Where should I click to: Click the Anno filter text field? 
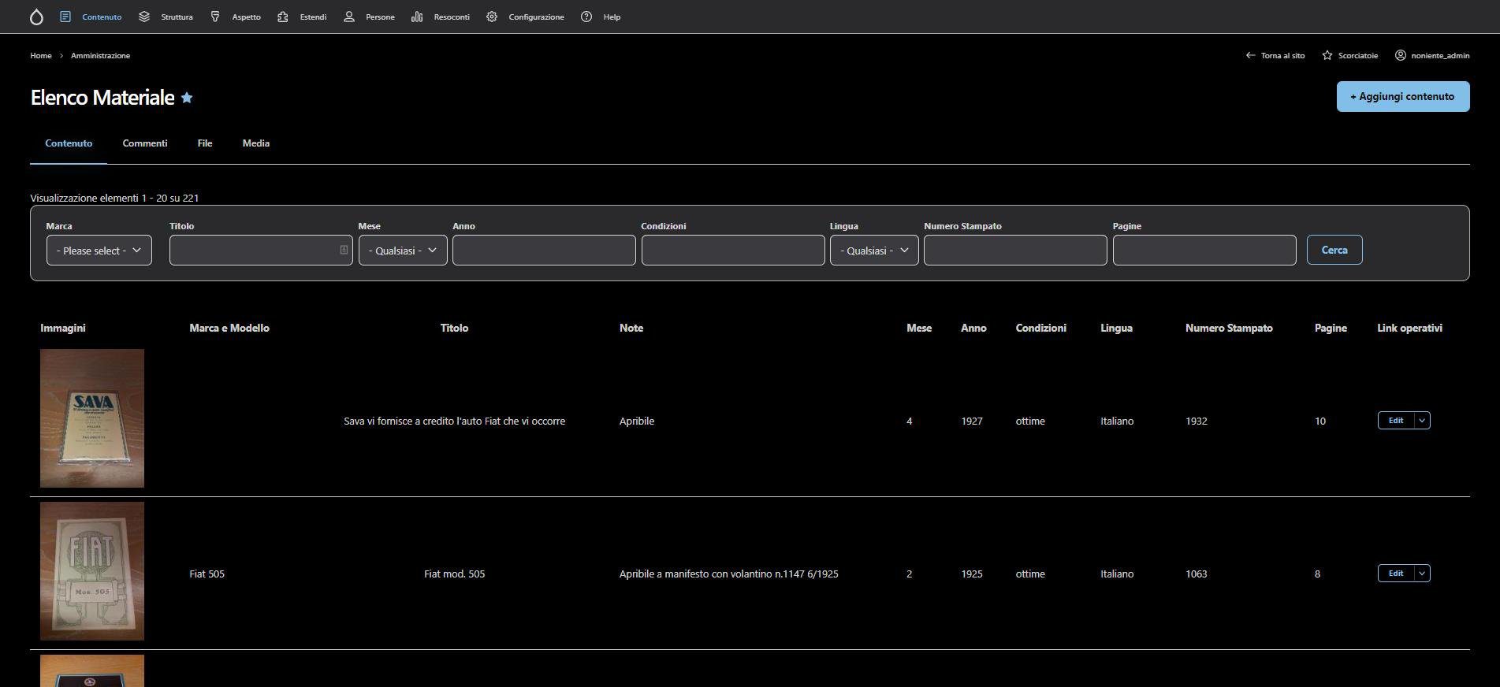(544, 251)
